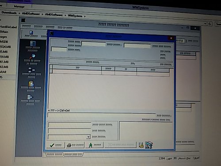Click the first text field in the bottom group

[69, 125]
